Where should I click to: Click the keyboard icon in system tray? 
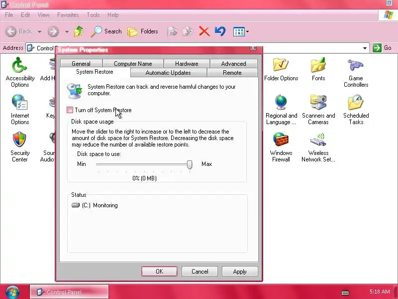[345, 293]
